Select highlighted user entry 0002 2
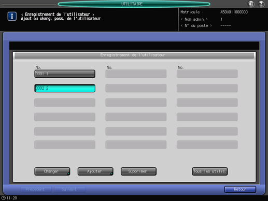 65,88
